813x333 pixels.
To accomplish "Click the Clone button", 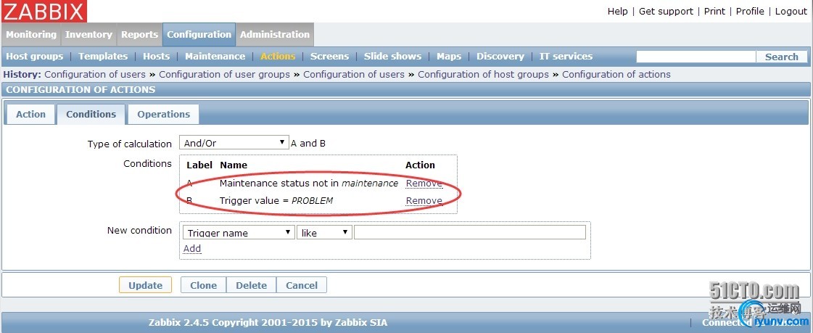I will pyautogui.click(x=203, y=285).
